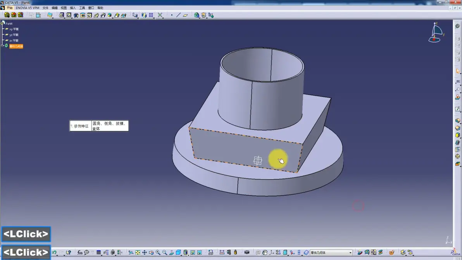
Task: Click the line creation tool
Action: tap(179, 15)
